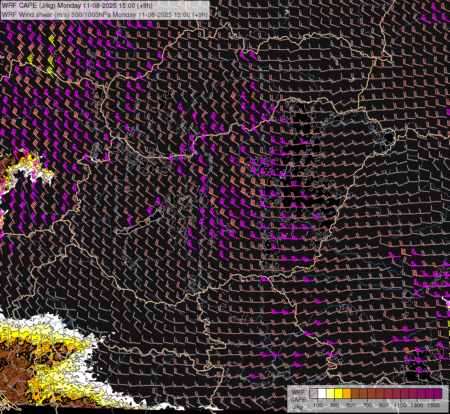
Task: Select the orange legend swatch
Action: coord(347,393)
